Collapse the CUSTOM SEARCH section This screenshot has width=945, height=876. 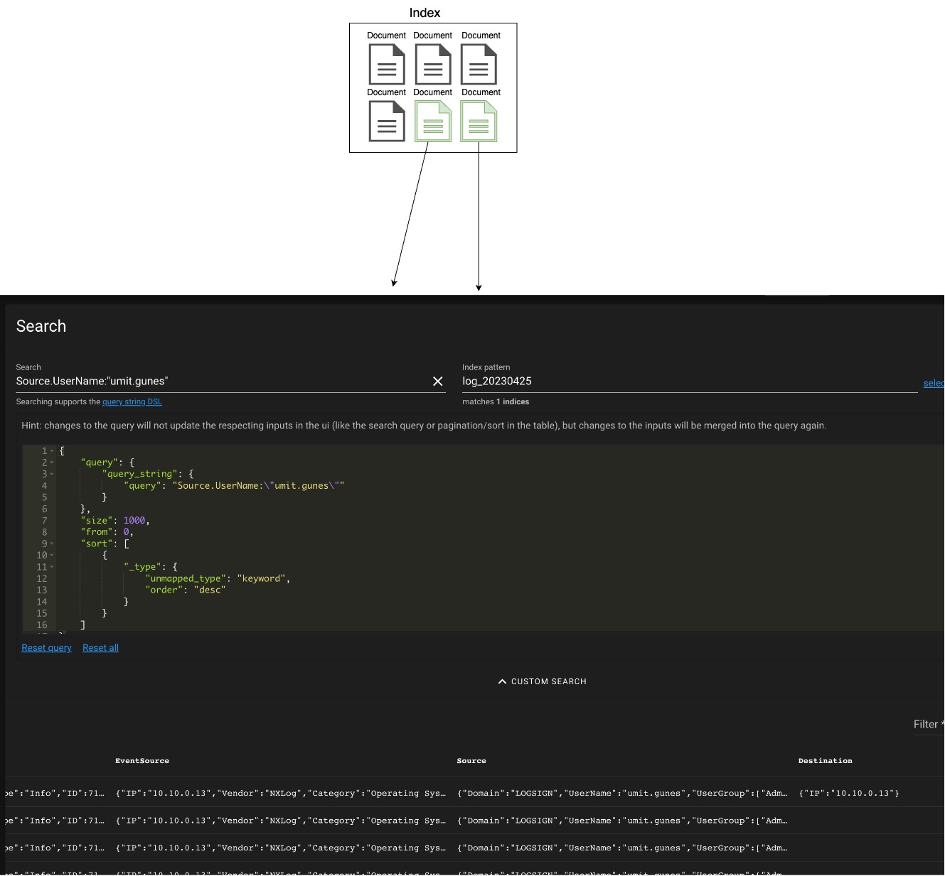[x=543, y=681]
